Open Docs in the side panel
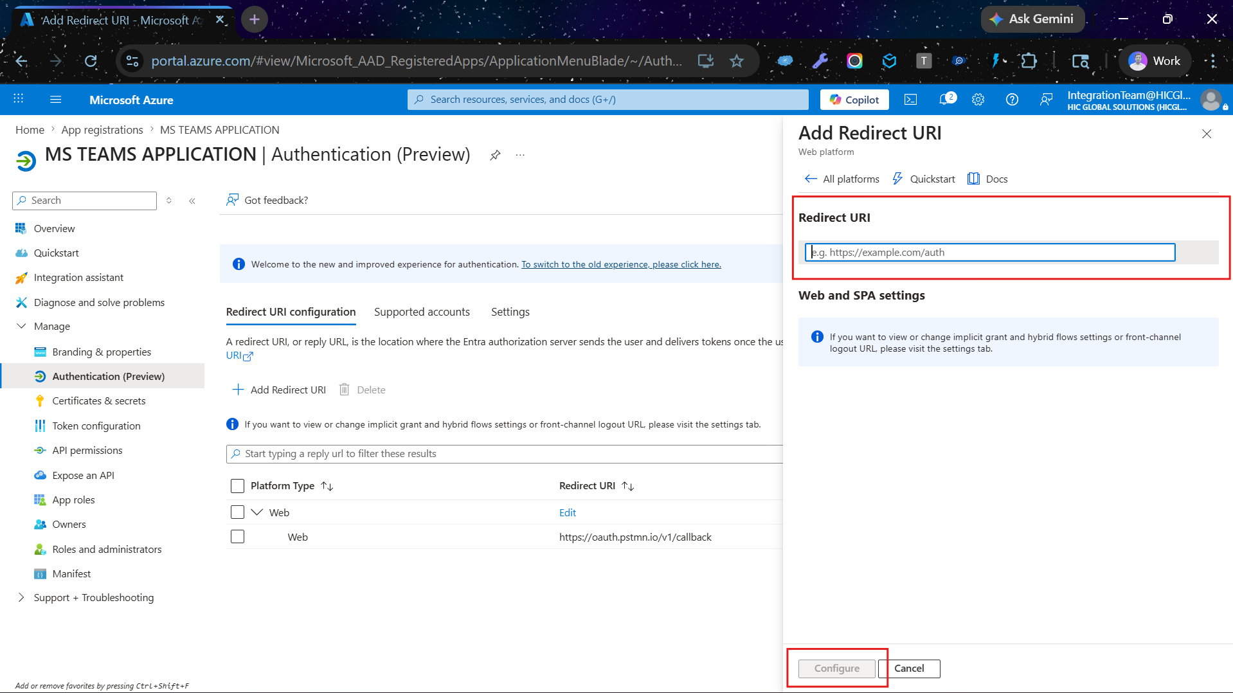The height and width of the screenshot is (693, 1233). [988, 179]
